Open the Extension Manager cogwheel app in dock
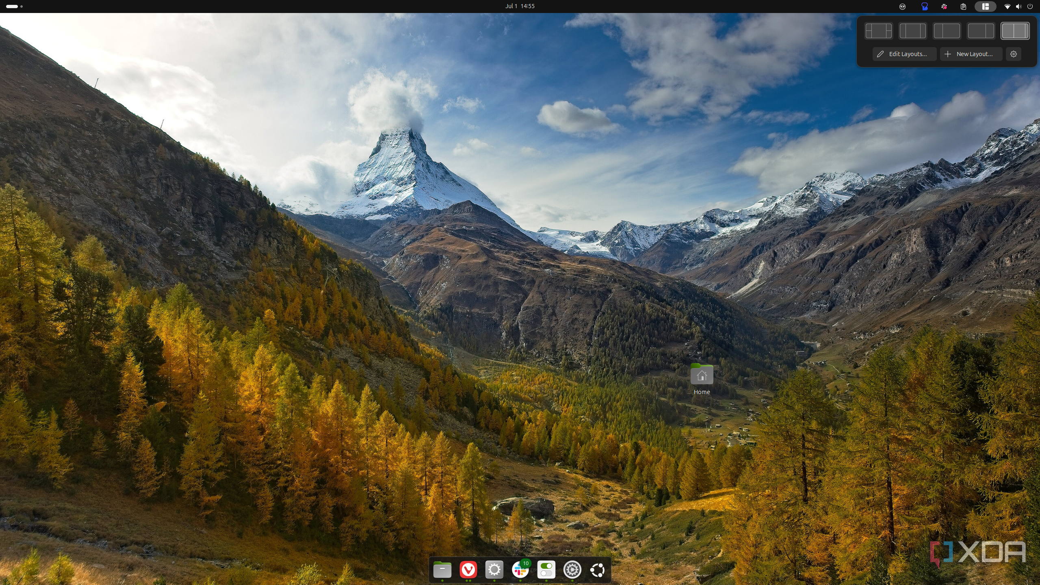This screenshot has width=1040, height=585. 572,570
